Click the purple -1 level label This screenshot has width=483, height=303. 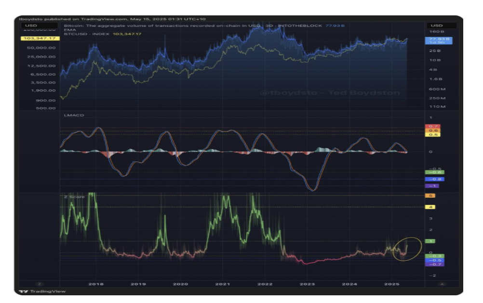[x=432, y=186]
